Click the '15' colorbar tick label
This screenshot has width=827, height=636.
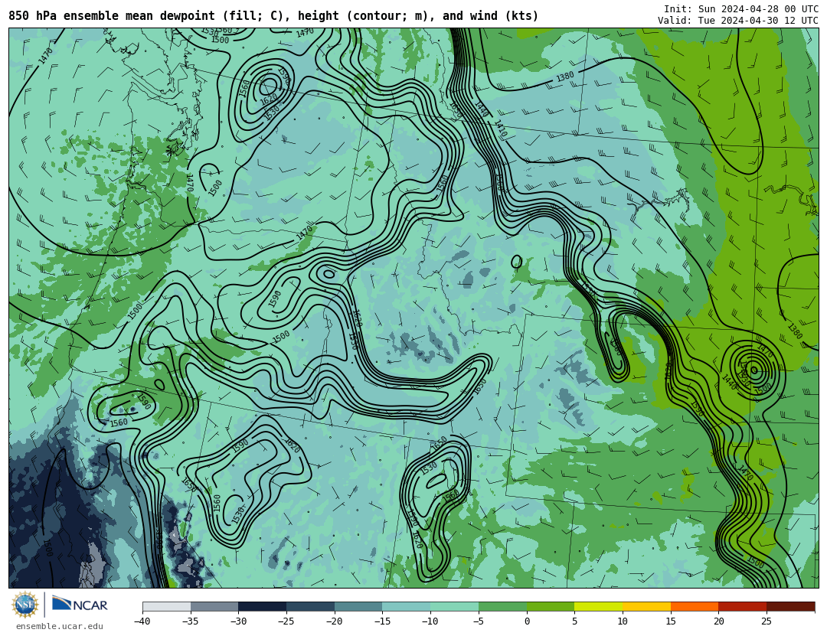tap(670, 621)
